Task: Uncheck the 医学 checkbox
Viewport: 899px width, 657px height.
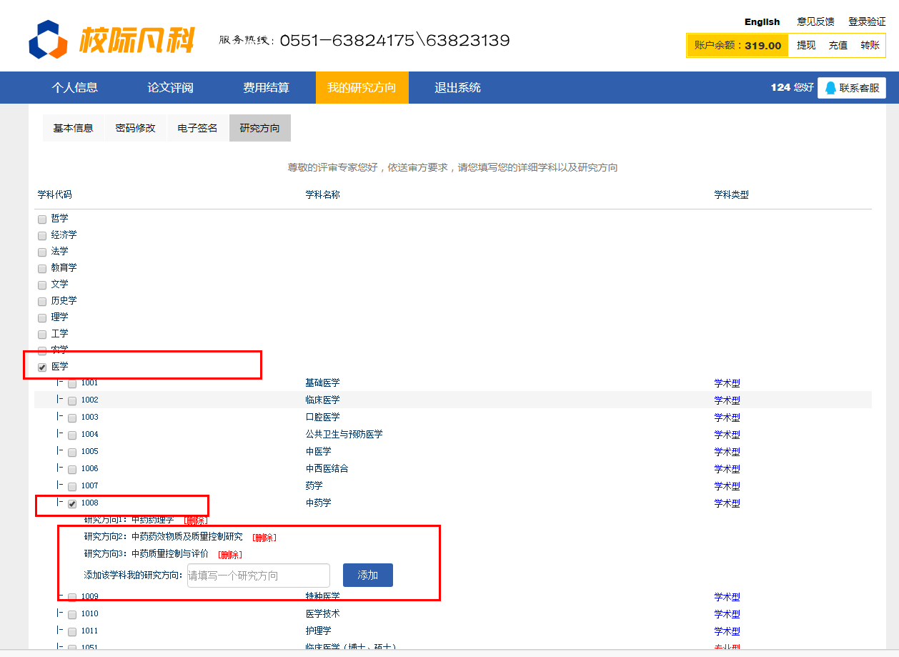Action: 42,367
